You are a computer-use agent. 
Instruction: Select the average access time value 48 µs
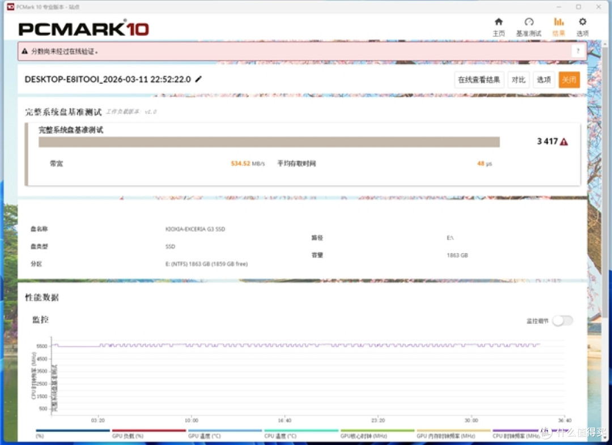(x=484, y=164)
